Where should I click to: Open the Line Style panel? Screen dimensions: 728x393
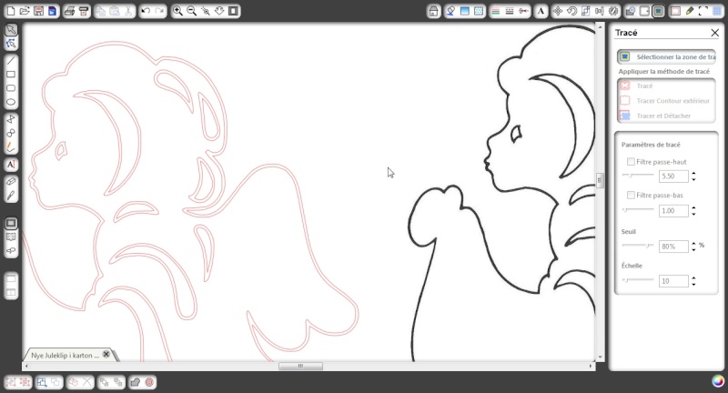[510, 11]
